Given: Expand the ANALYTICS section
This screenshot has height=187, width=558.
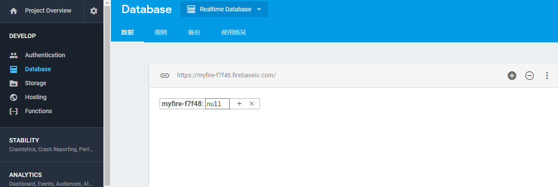Looking at the screenshot, I should [x=52, y=175].
